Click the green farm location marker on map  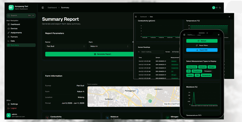(150, 101)
